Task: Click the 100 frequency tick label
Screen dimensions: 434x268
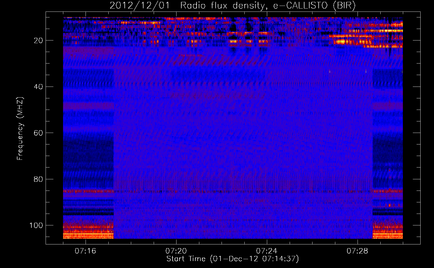Action: 36,225
